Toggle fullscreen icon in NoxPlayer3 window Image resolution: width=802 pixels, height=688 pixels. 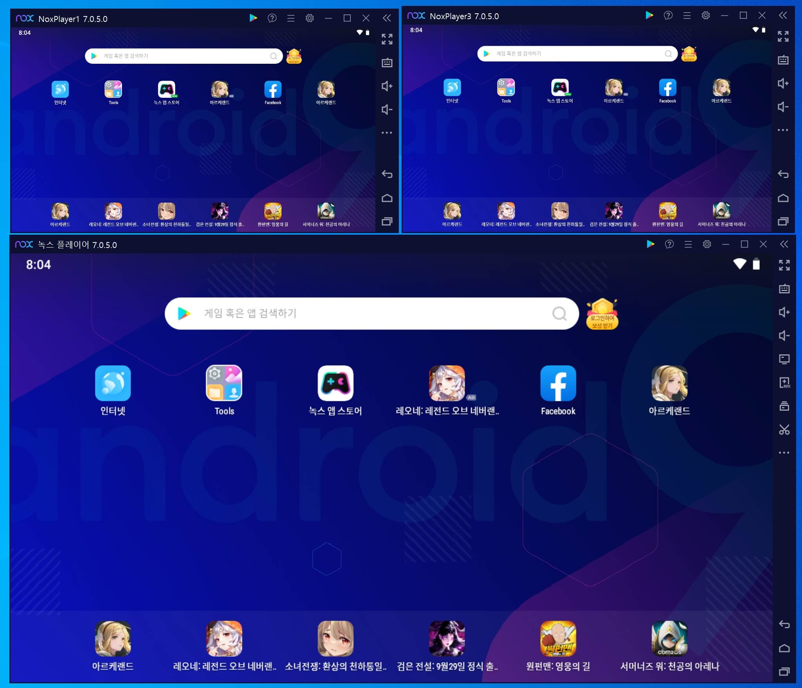pos(783,36)
